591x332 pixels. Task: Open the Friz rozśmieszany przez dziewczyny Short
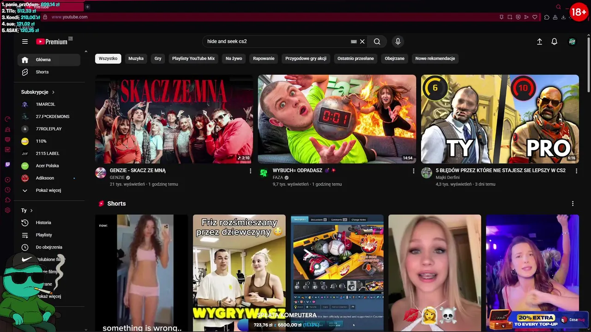(239, 273)
